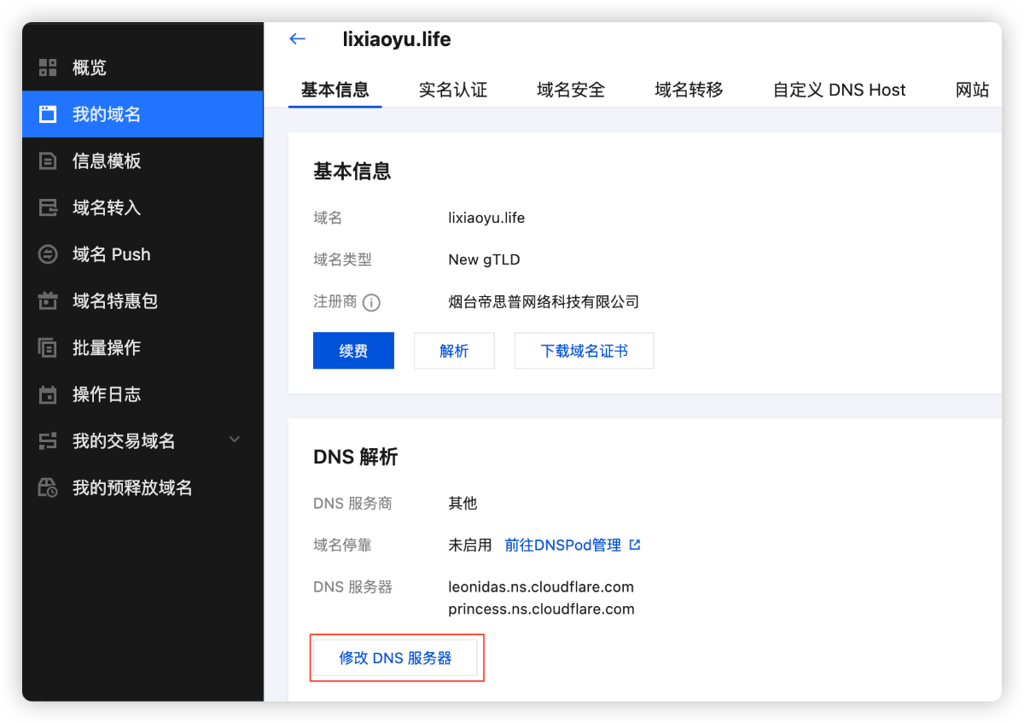
Task: Click the 信息模板 document icon
Action: click(x=48, y=161)
